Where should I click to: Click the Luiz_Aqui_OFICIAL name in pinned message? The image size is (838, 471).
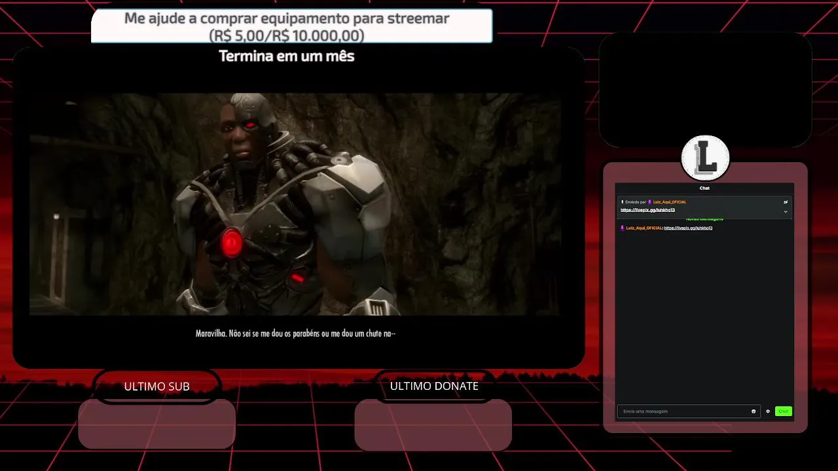coord(670,202)
